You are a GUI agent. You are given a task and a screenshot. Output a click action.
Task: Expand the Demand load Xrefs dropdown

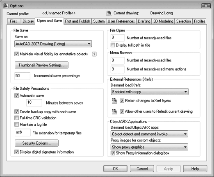point(150,92)
